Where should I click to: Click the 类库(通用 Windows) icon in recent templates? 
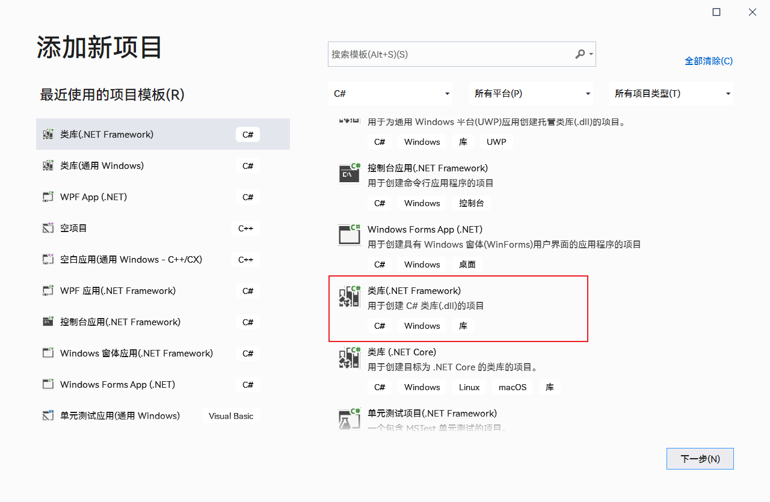48,166
